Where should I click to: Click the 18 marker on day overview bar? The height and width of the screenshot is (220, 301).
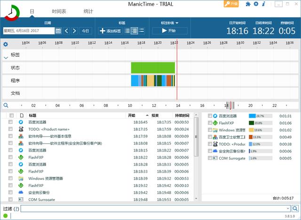226,105
